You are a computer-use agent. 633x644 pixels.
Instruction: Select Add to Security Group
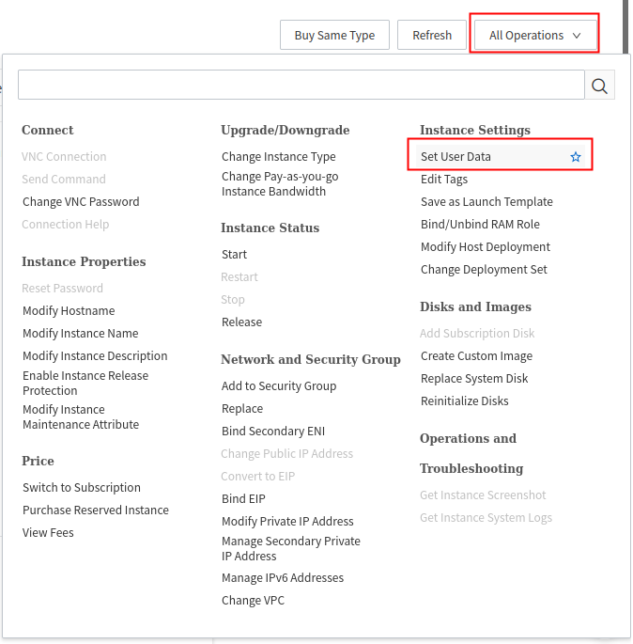279,386
